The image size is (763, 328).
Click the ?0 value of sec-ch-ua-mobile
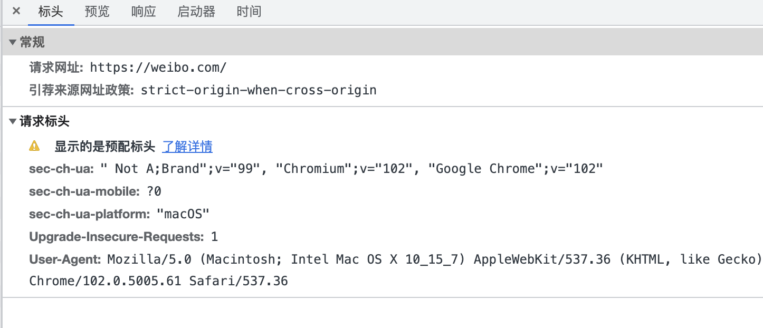click(154, 191)
